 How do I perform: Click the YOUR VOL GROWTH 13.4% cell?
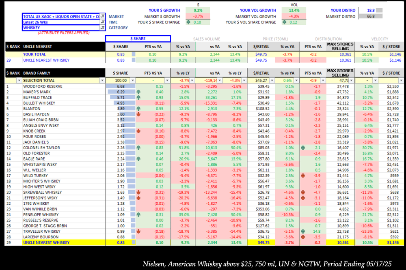[x=294, y=11]
